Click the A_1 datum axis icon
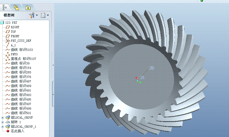Viewport: 229px width, 137px height. tap(8, 45)
